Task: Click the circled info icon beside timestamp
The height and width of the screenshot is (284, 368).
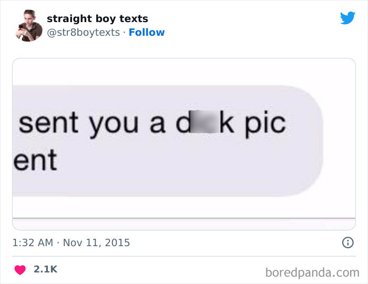Action: (x=347, y=242)
